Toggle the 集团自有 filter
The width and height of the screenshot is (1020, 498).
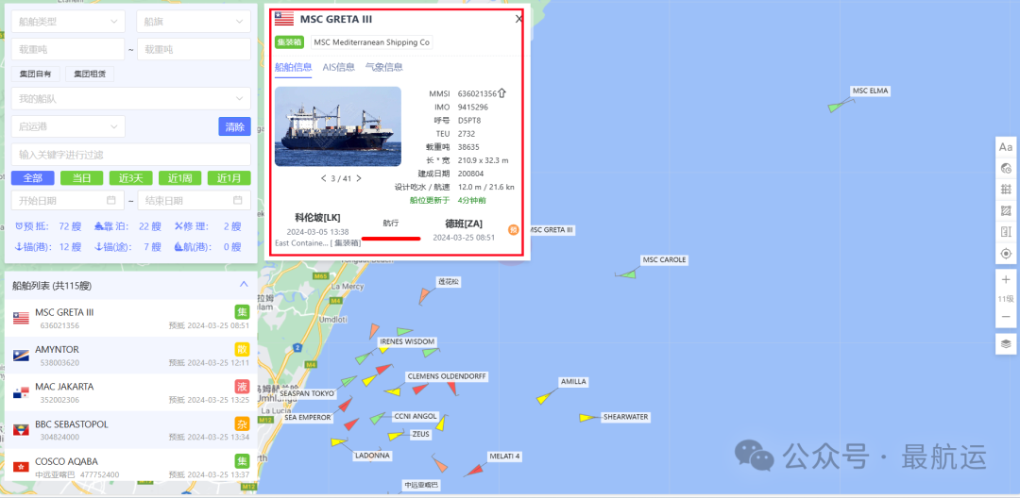(36, 74)
